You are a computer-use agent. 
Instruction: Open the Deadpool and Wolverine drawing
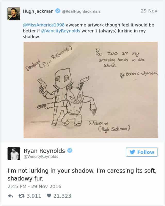tap(91, 90)
